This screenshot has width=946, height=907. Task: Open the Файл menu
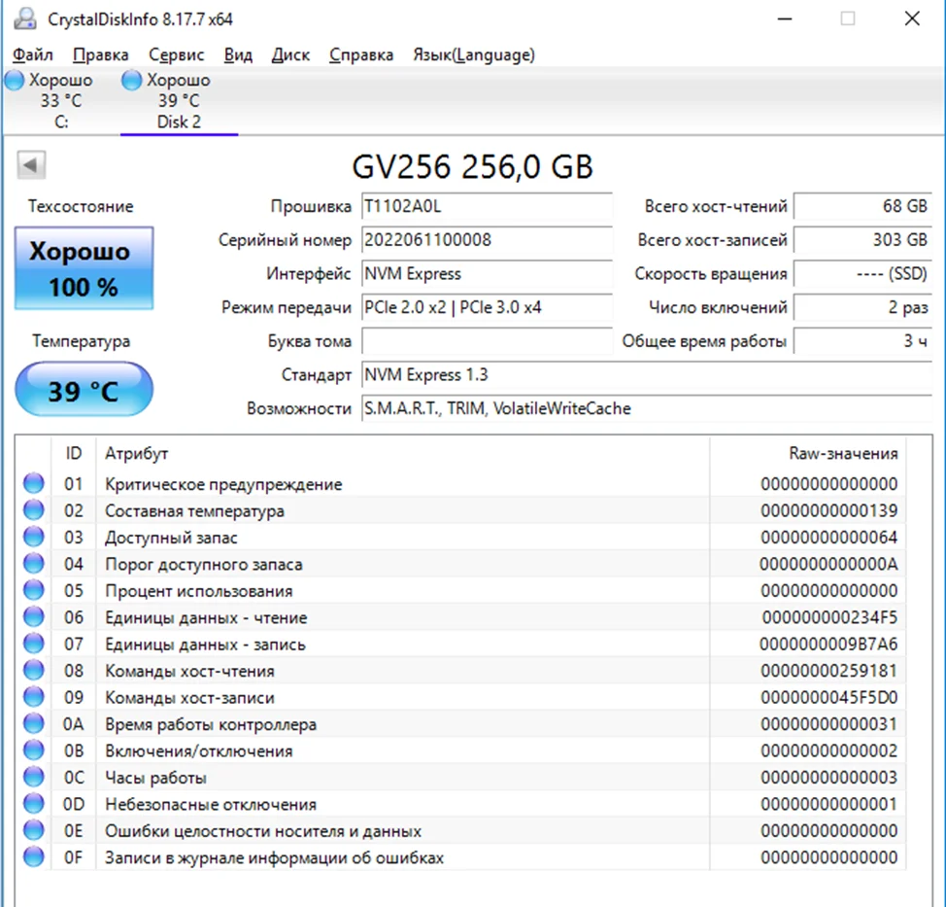pos(33,54)
